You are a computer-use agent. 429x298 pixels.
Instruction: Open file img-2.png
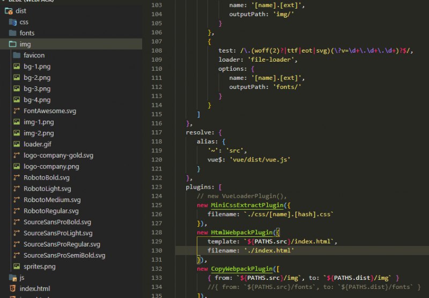[x=39, y=133]
